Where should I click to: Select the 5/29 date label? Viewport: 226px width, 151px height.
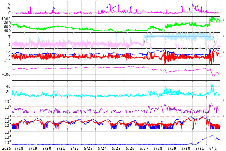coord(172,149)
